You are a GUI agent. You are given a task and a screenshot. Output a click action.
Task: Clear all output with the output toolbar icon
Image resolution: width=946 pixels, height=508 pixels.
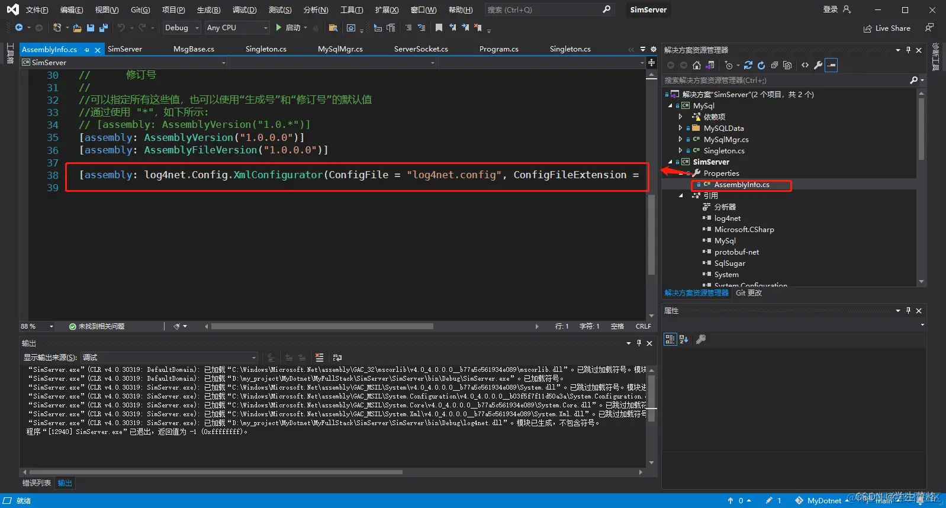(x=320, y=358)
